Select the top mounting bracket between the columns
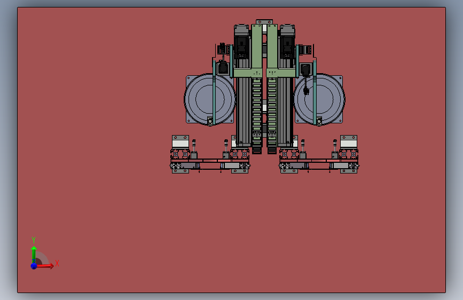Viewport: 463px width, 300px height. (x=264, y=22)
